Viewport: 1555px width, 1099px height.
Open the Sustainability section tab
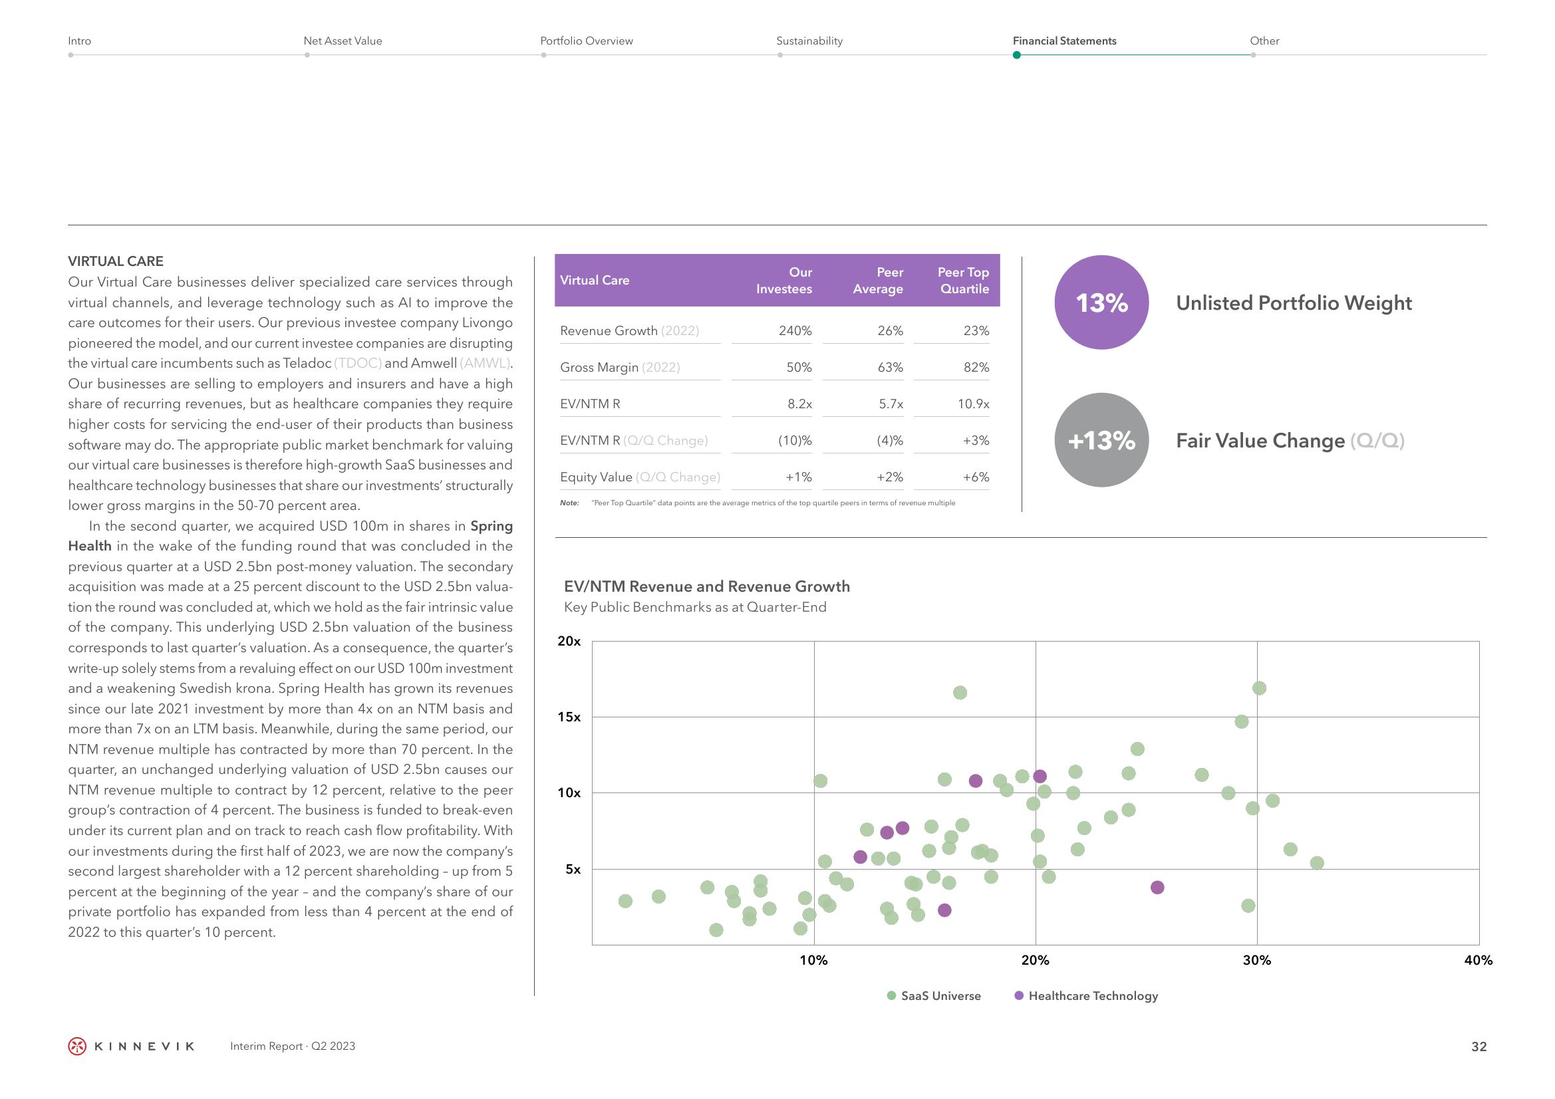pos(809,41)
